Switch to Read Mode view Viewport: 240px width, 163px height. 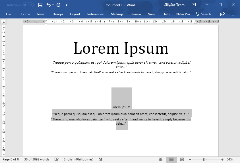click(161, 159)
